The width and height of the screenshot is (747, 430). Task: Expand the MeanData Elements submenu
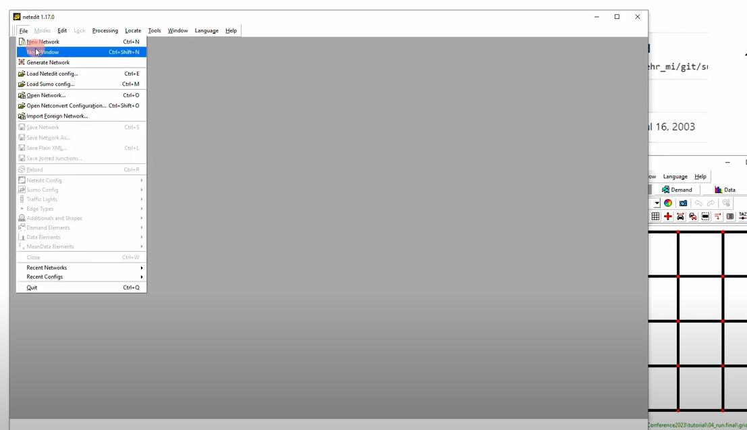[x=82, y=246]
